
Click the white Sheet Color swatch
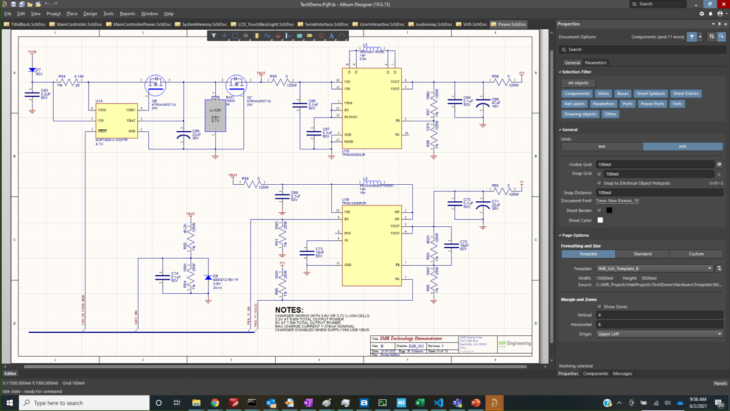[x=600, y=220]
